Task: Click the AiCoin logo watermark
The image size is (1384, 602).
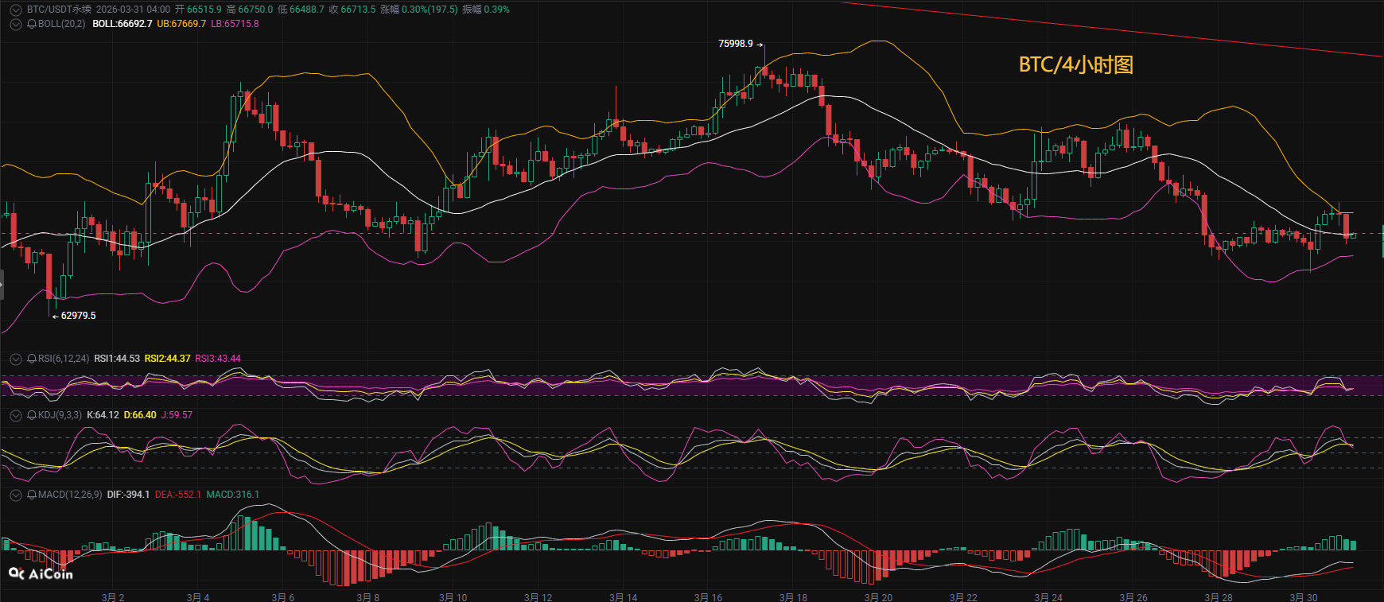Action: tap(41, 573)
